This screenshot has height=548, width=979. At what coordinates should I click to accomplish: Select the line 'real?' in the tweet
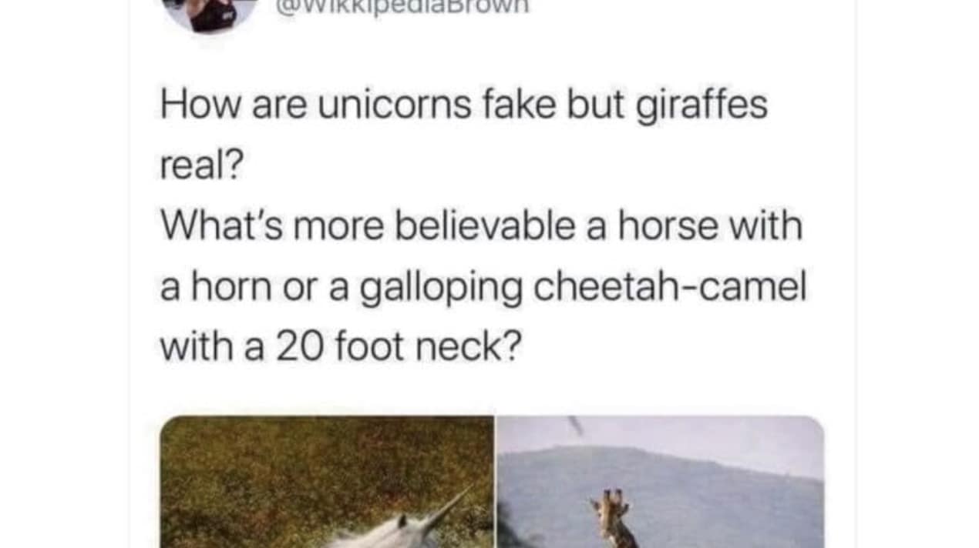[201, 166]
